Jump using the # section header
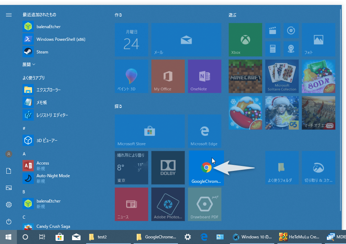Viewport: 346px width, 244px height. click(24, 128)
